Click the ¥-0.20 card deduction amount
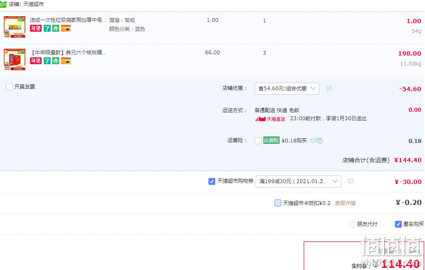Image resolution: width=425 pixels, height=270 pixels. (x=408, y=202)
